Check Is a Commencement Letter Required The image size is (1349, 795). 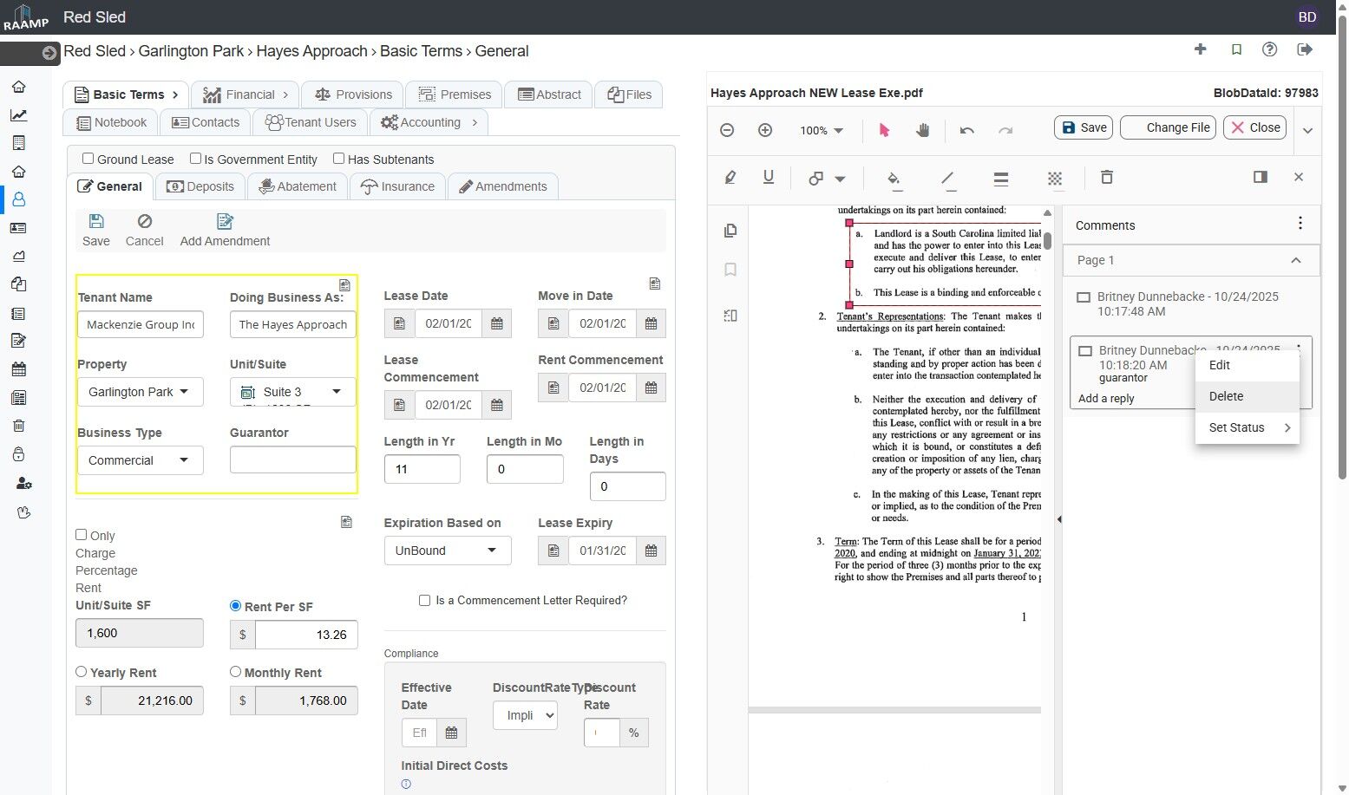pos(424,600)
